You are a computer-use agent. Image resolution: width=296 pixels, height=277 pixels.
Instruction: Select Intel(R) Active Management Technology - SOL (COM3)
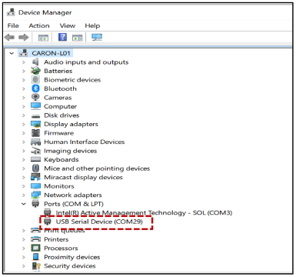pos(144,212)
